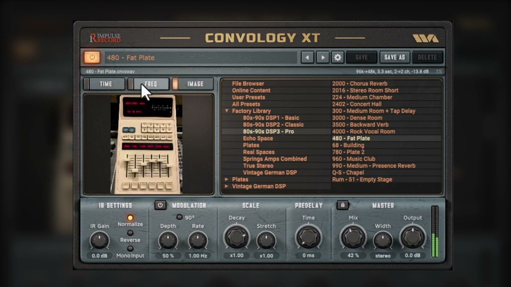Click the Width value field stereo
511x287 pixels.
(x=383, y=256)
